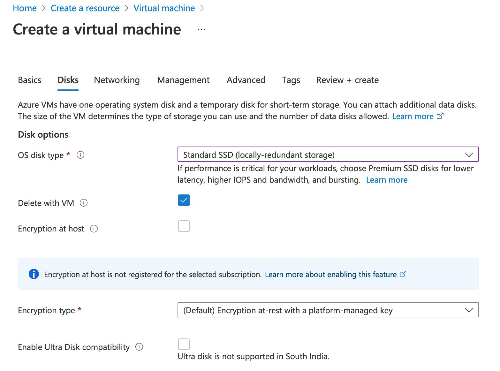This screenshot has height=371, width=500.
Task: Click Ultra disk not supported in South India text
Action: [x=253, y=356]
